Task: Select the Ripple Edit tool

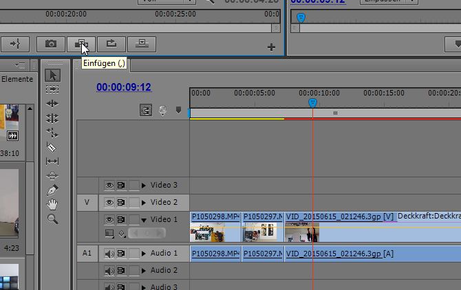Action: pyautogui.click(x=52, y=104)
